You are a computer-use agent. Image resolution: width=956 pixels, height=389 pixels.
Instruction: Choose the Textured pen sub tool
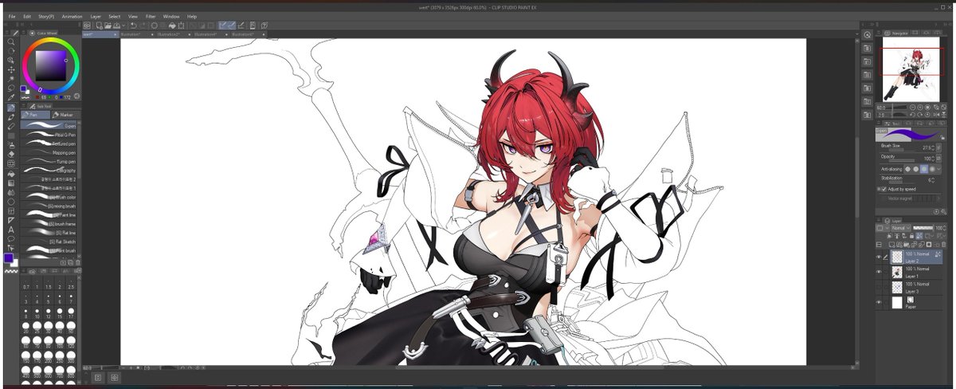49,143
